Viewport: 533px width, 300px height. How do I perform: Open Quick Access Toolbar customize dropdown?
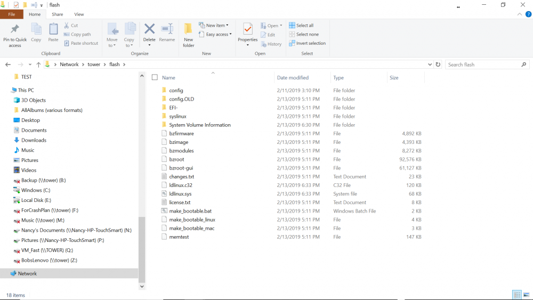(x=42, y=5)
